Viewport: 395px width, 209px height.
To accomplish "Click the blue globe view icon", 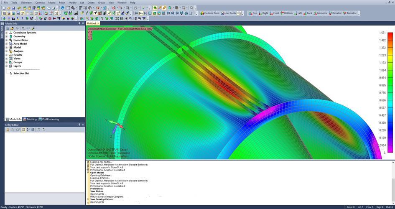I will [x=62, y=8].
